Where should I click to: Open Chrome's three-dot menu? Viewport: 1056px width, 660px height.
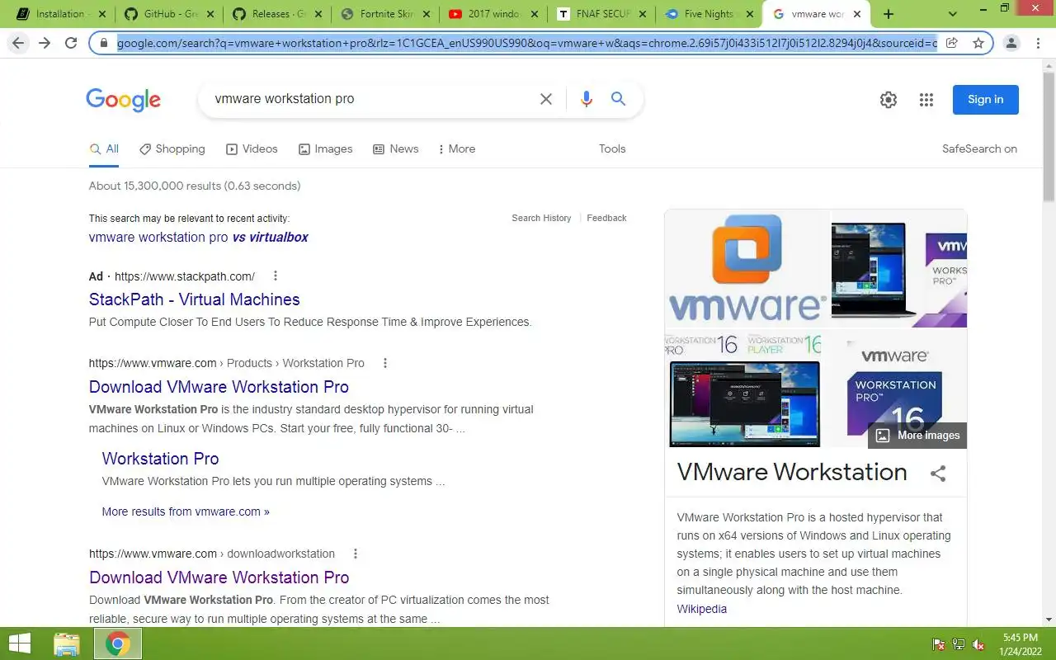coord(1038,43)
